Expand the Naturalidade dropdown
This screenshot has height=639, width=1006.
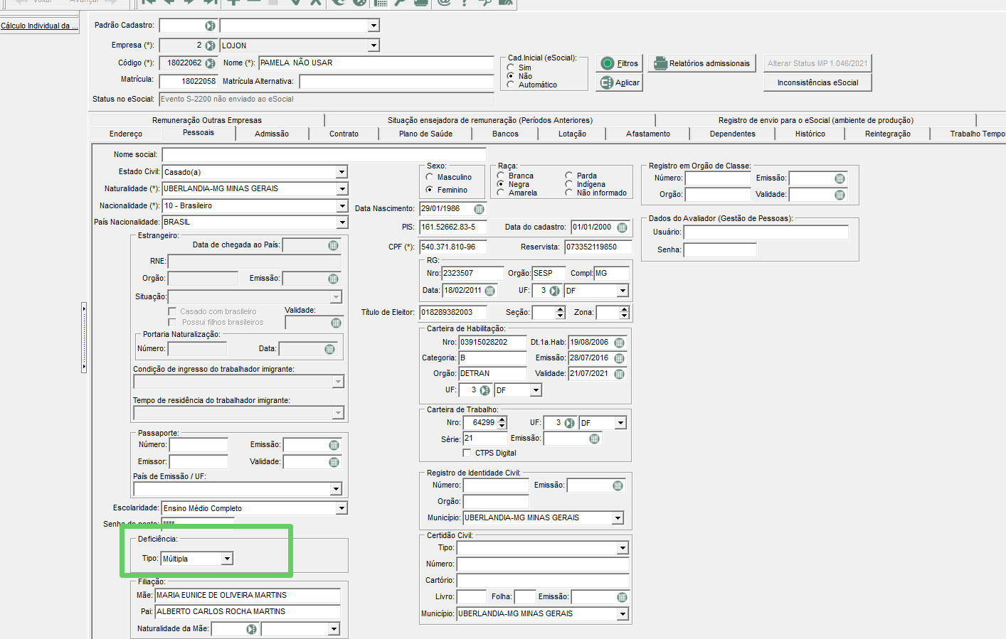[x=341, y=189]
